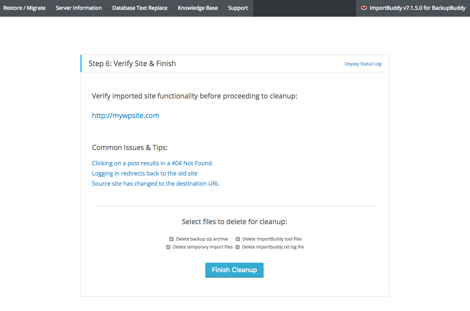470x311 pixels.
Task: Uncheck Delete ImportBuddy tool files
Action: 238,239
